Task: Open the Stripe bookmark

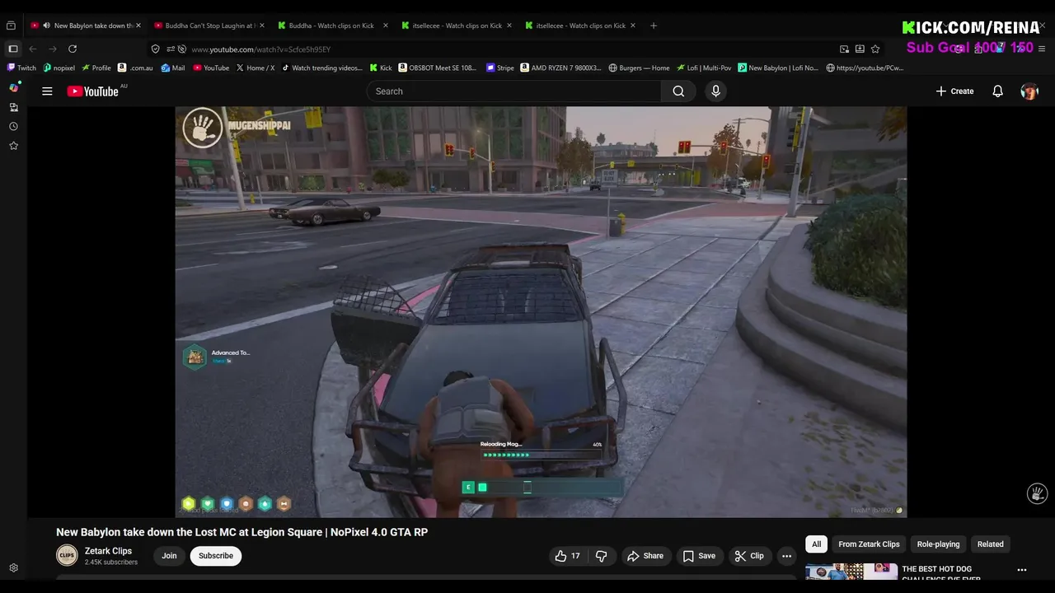Action: 500,68
